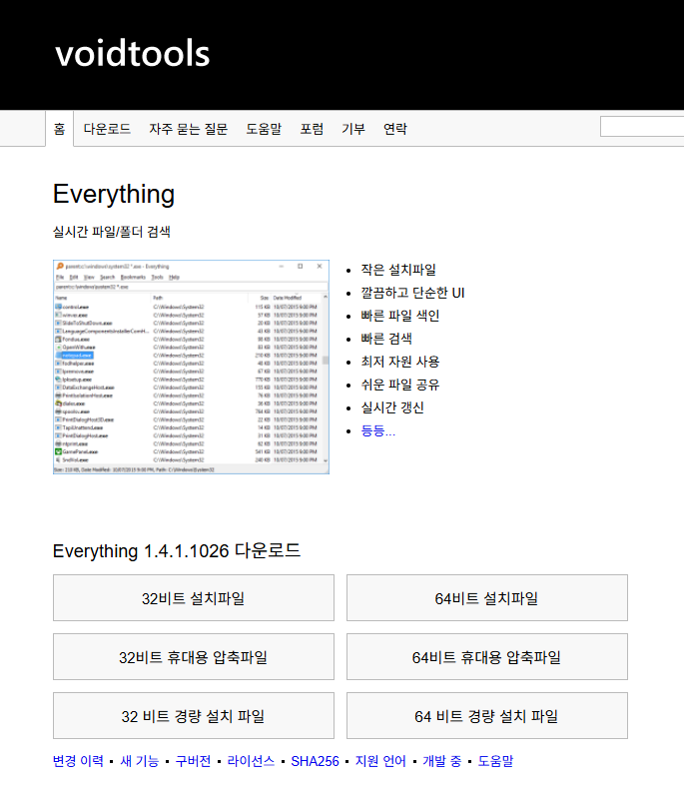Open the bottom 도움말 link
Image resolution: width=684 pixels, height=792 pixels.
495,761
